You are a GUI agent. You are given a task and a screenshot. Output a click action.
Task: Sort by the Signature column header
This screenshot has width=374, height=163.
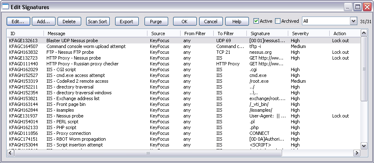pyautogui.click(x=268, y=34)
